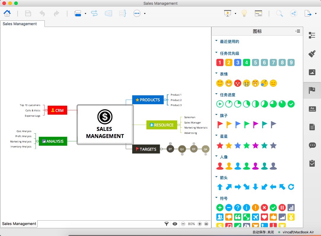Viewport: 321px width, 236px height.
Task: Set task progress to half done
Action: pos(255,104)
